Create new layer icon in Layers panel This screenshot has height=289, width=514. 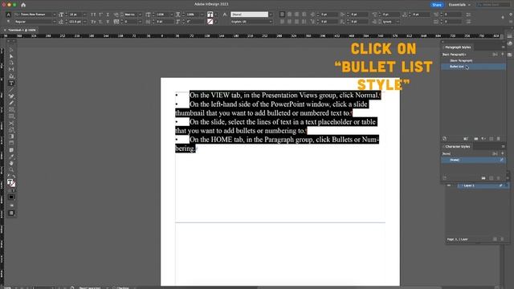[495, 239]
